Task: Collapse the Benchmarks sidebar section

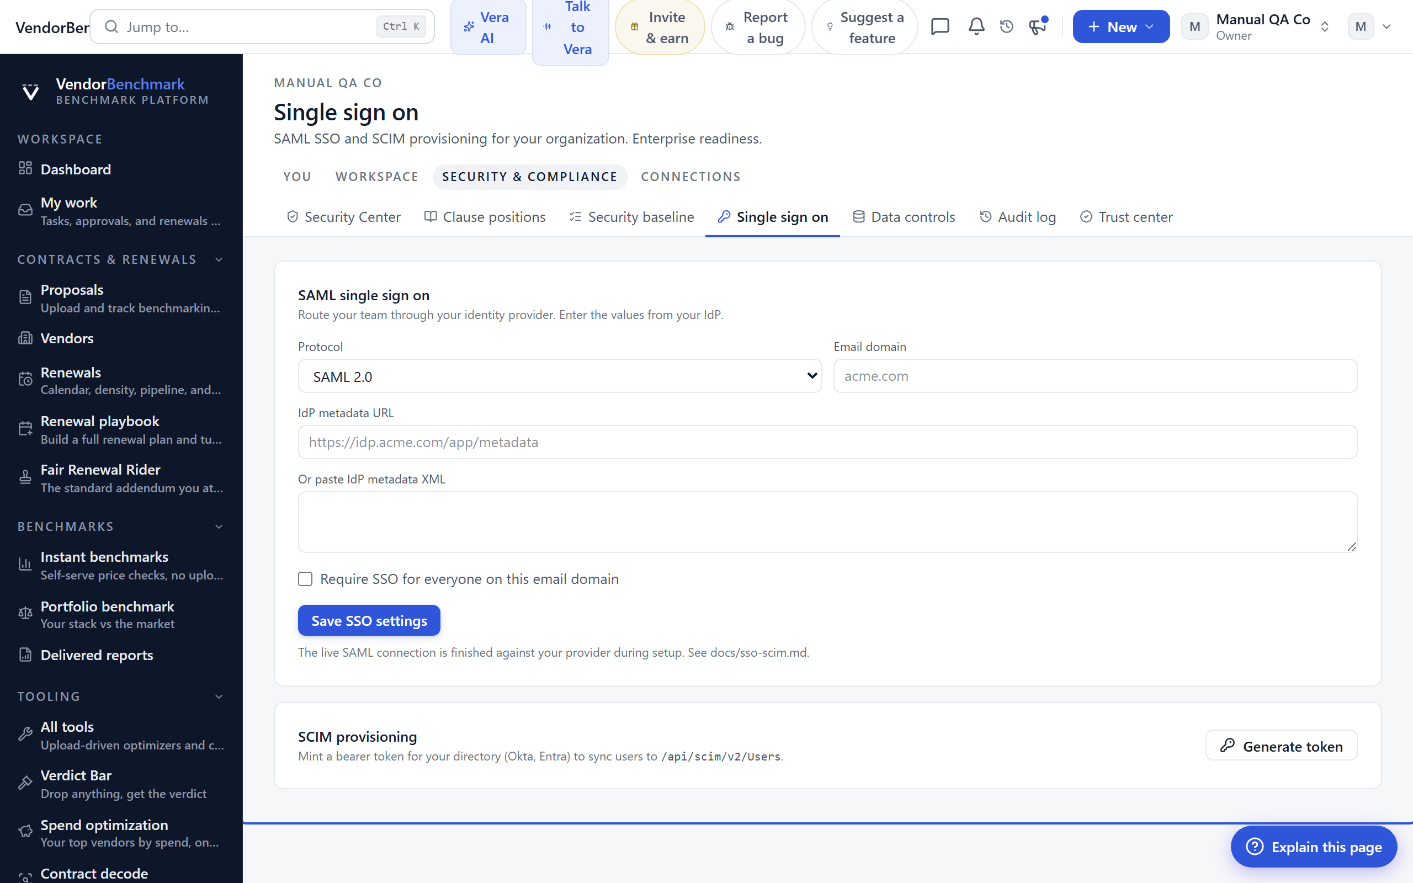Action: 219,526
